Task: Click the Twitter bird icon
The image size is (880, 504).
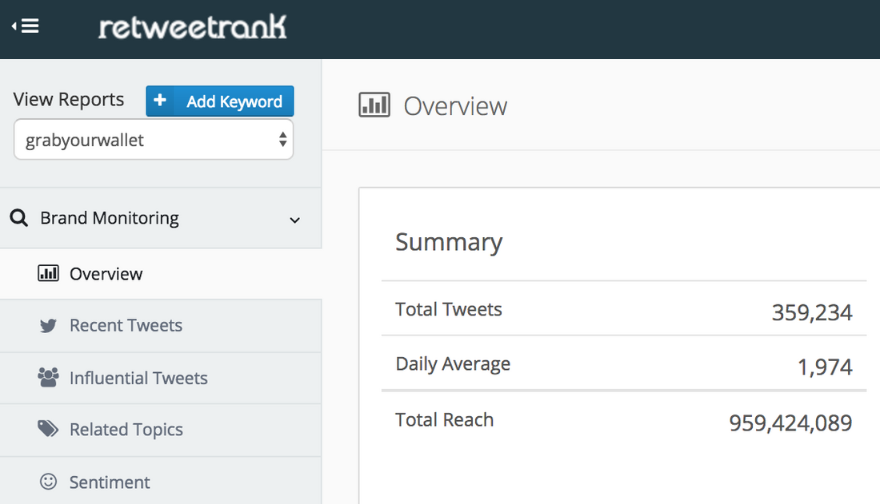Action: tap(48, 326)
